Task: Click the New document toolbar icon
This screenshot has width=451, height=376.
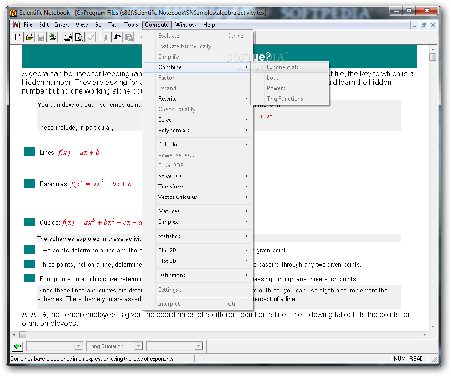Action: [18, 37]
